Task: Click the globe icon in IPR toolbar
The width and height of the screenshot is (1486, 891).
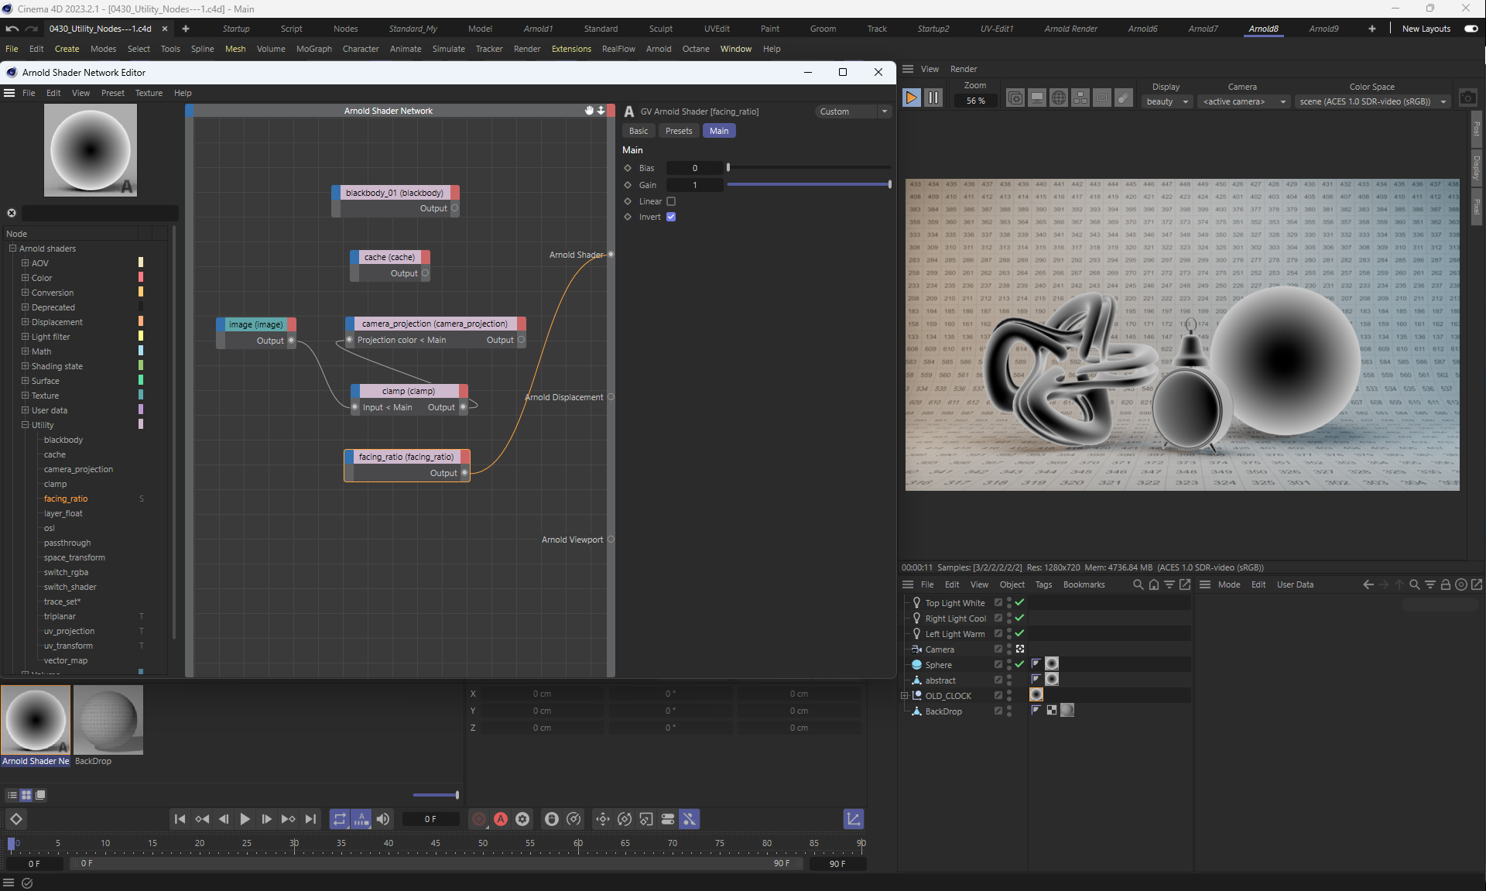Action: coord(1059,98)
